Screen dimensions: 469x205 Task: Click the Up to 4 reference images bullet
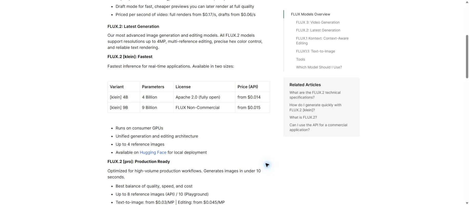click(x=140, y=144)
